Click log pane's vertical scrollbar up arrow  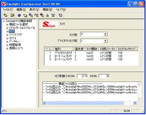(x=139, y=84)
